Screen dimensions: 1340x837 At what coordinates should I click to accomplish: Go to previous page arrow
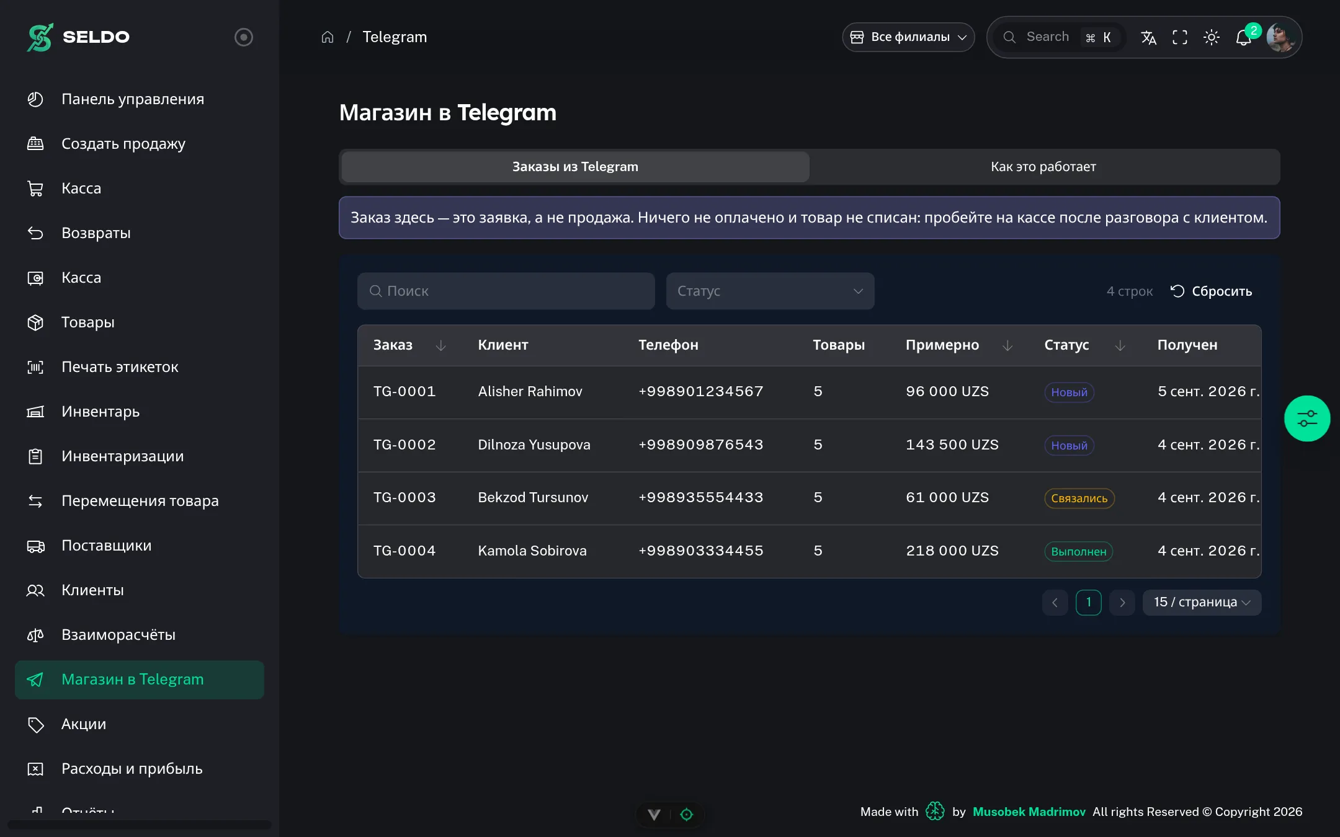1055,603
